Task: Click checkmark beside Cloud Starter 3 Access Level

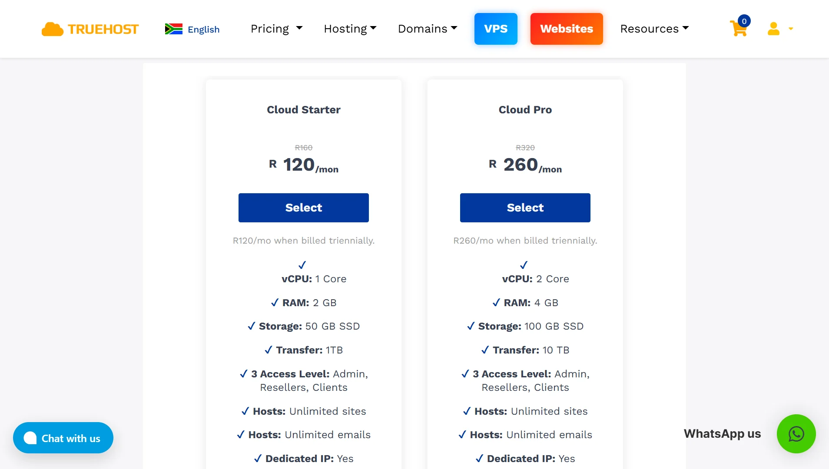Action: tap(243, 374)
